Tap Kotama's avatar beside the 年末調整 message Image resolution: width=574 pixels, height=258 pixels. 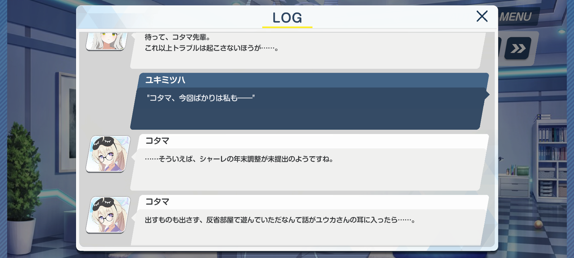(x=108, y=154)
